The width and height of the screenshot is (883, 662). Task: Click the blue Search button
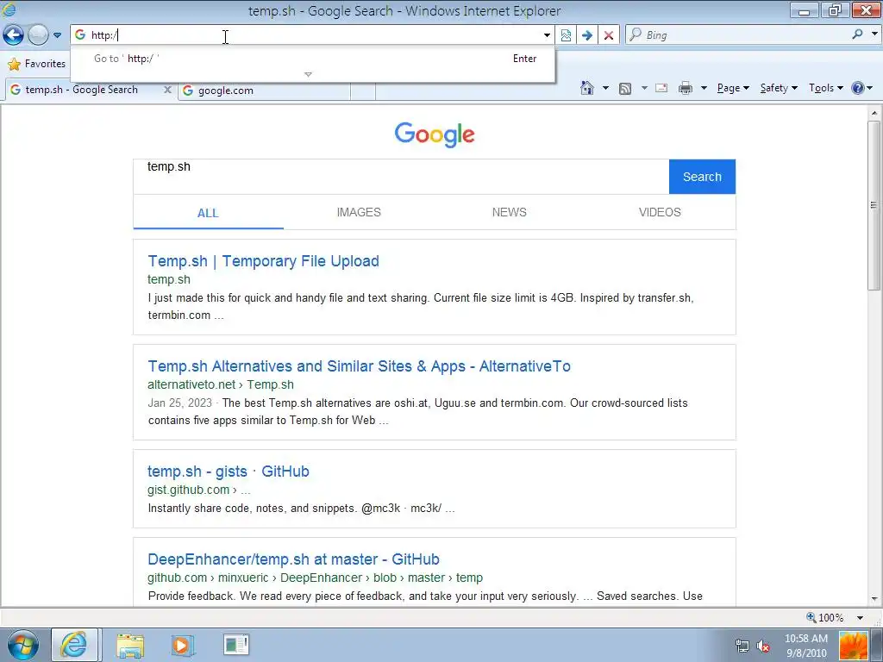pos(702,177)
